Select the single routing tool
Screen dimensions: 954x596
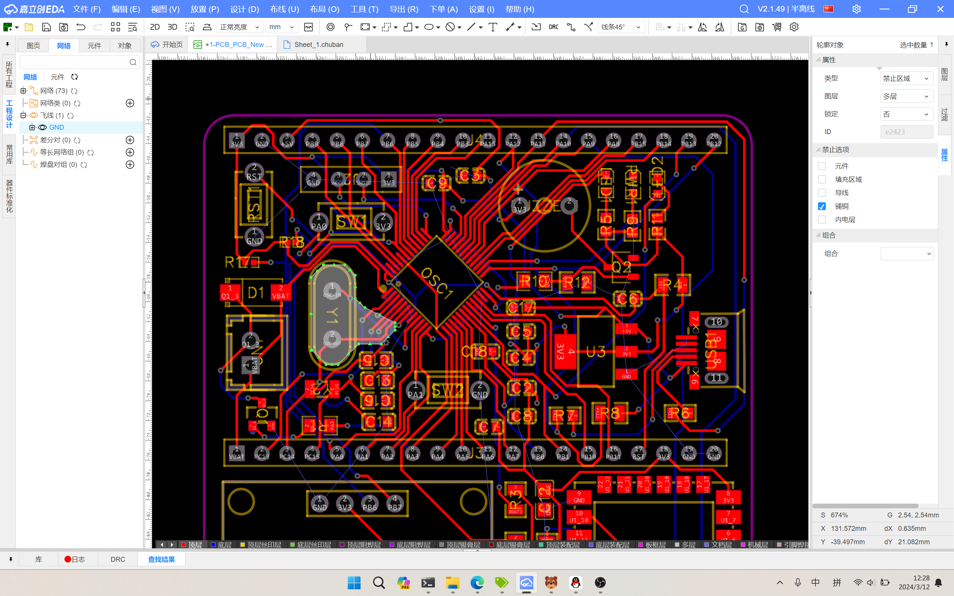coord(571,27)
